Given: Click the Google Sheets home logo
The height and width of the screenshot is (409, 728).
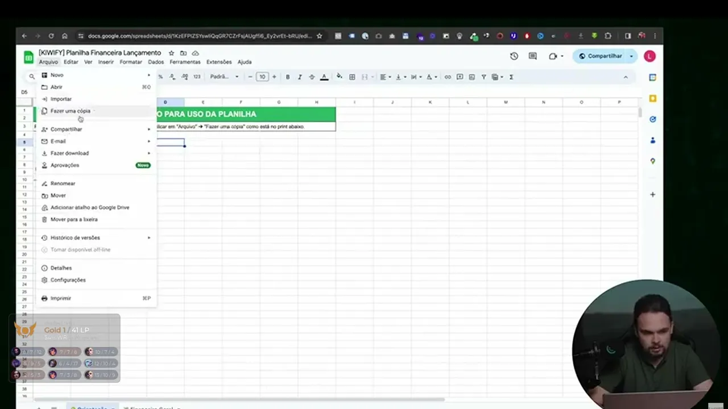Looking at the screenshot, I should click(x=28, y=57).
